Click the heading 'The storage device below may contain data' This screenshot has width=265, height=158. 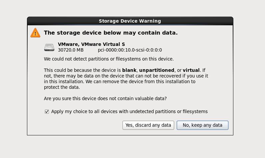(x=111, y=33)
